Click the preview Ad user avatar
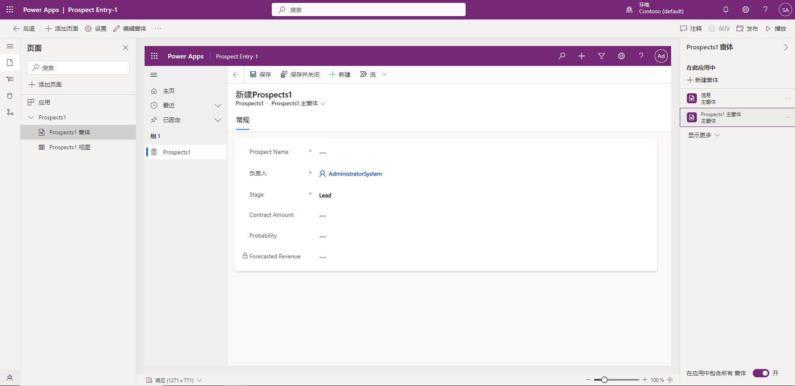Image resolution: width=795 pixels, height=386 pixels. tap(661, 56)
